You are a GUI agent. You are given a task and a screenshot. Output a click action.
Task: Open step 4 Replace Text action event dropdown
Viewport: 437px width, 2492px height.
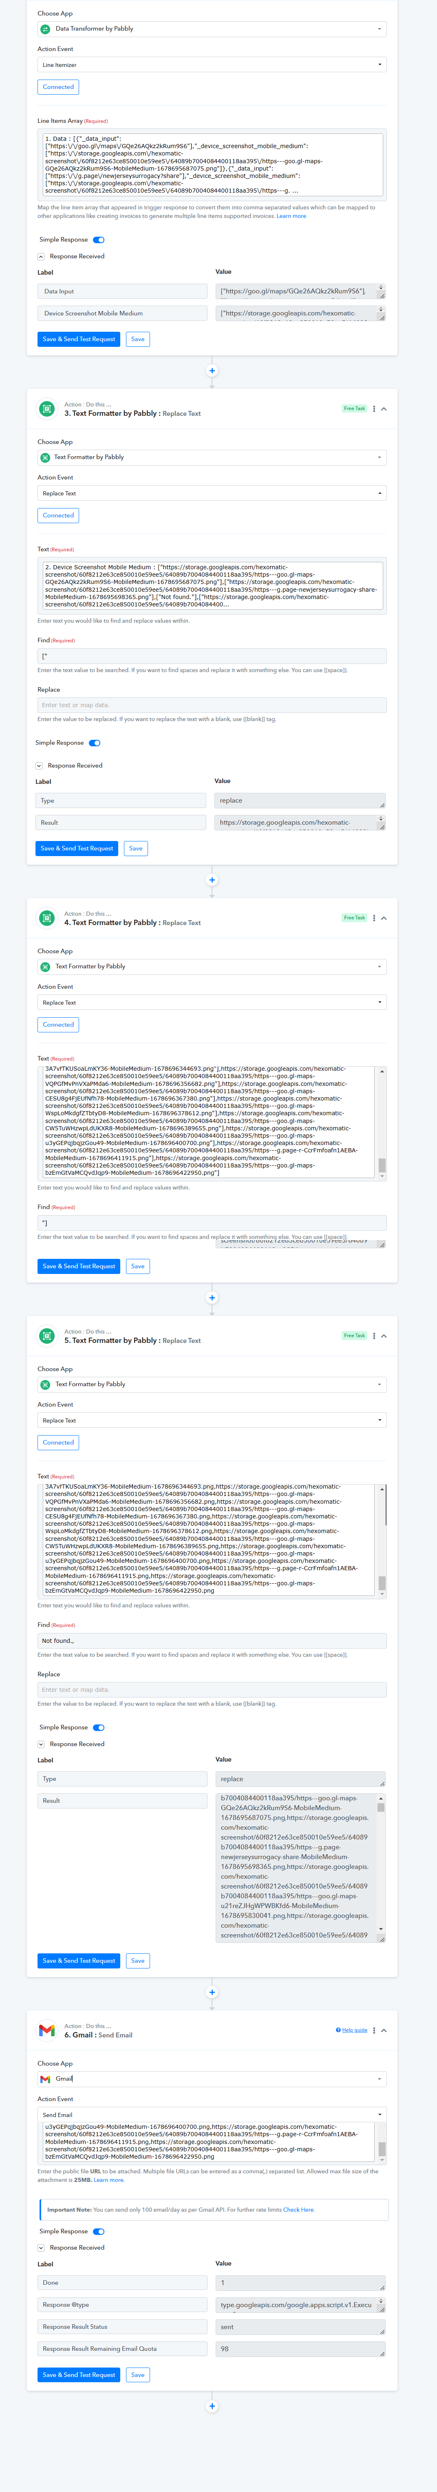pyautogui.click(x=212, y=1002)
